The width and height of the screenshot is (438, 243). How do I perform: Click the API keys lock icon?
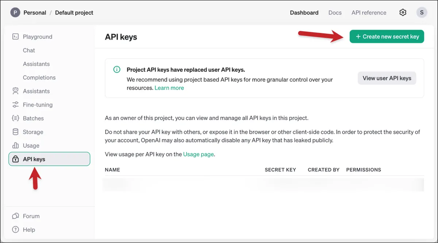[15, 159]
